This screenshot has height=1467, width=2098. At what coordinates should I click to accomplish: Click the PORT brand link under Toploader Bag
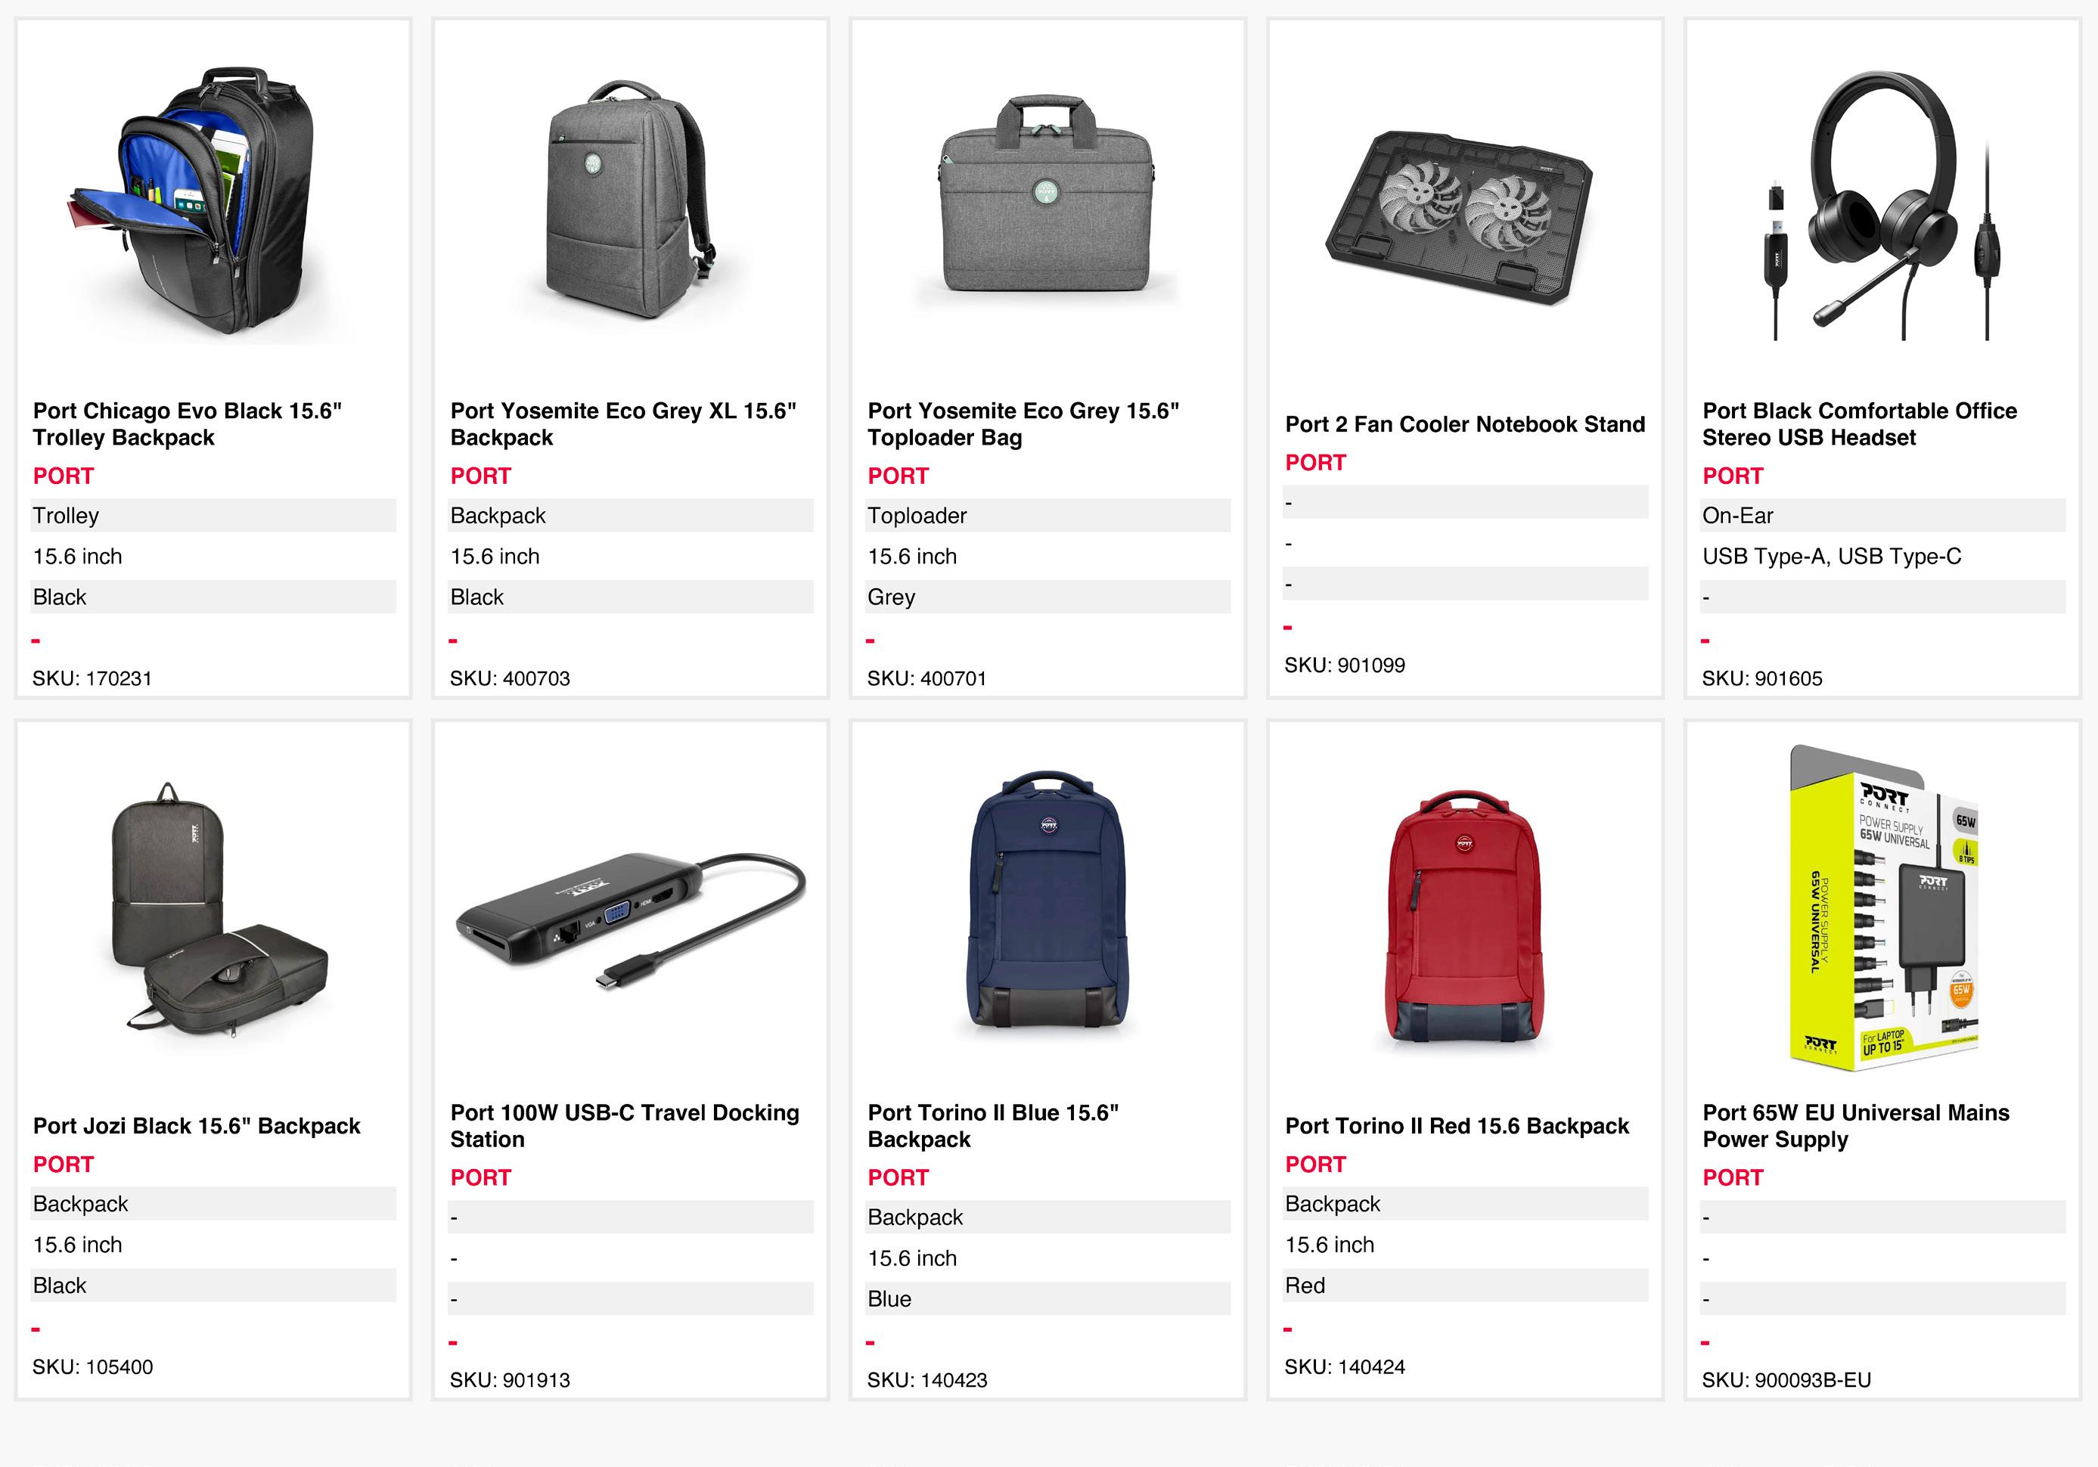click(897, 476)
